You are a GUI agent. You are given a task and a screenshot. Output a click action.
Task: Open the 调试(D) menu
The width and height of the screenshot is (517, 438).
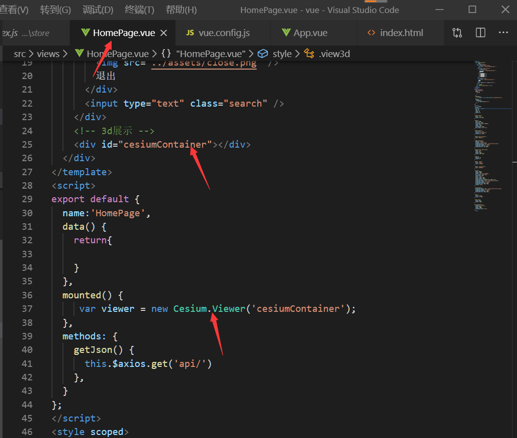(x=98, y=10)
